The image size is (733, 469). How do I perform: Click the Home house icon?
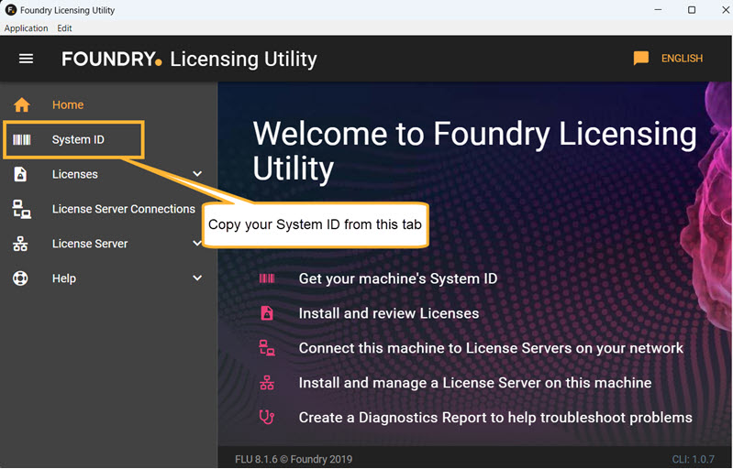[21, 104]
